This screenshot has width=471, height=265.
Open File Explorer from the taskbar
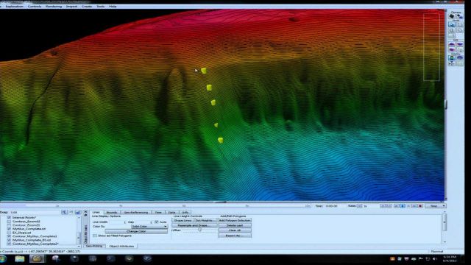[x=20, y=258]
